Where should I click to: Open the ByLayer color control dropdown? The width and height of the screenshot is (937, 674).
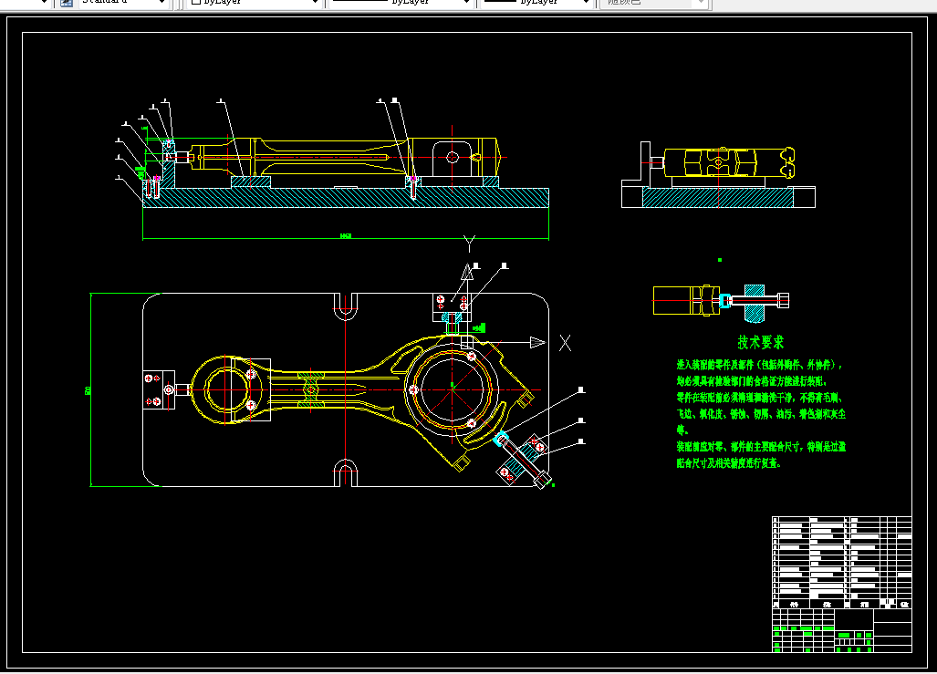pyautogui.click(x=255, y=2)
